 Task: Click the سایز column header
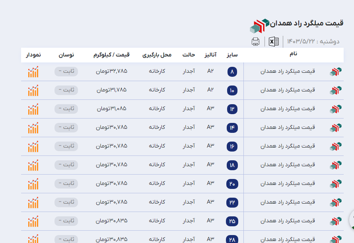232,55
